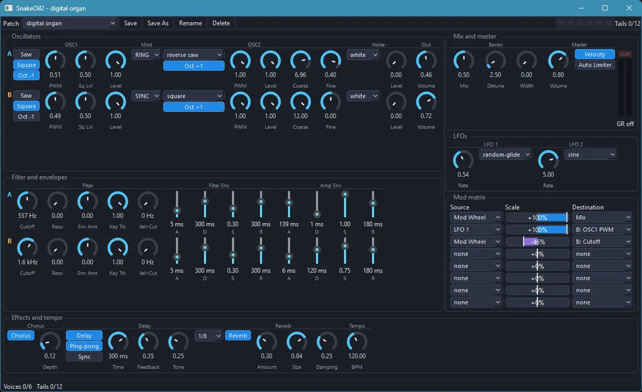
Task: Toggle the Reverb button
Action: [238, 336]
